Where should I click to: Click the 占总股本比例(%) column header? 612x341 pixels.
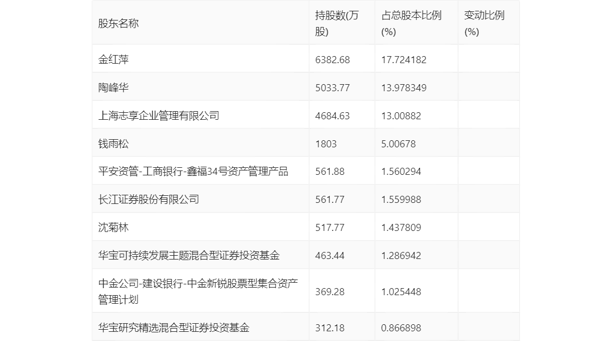(411, 23)
